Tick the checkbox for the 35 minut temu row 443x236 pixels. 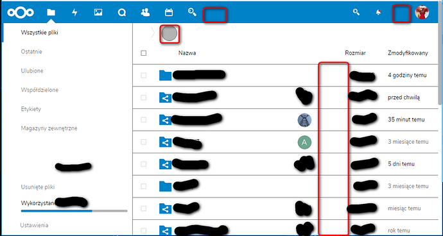point(144,120)
